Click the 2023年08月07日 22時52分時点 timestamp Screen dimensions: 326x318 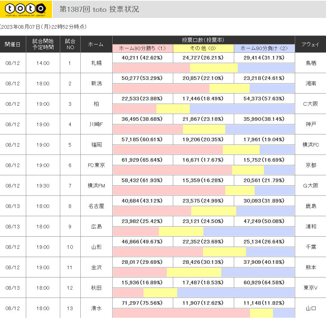tap(43, 27)
